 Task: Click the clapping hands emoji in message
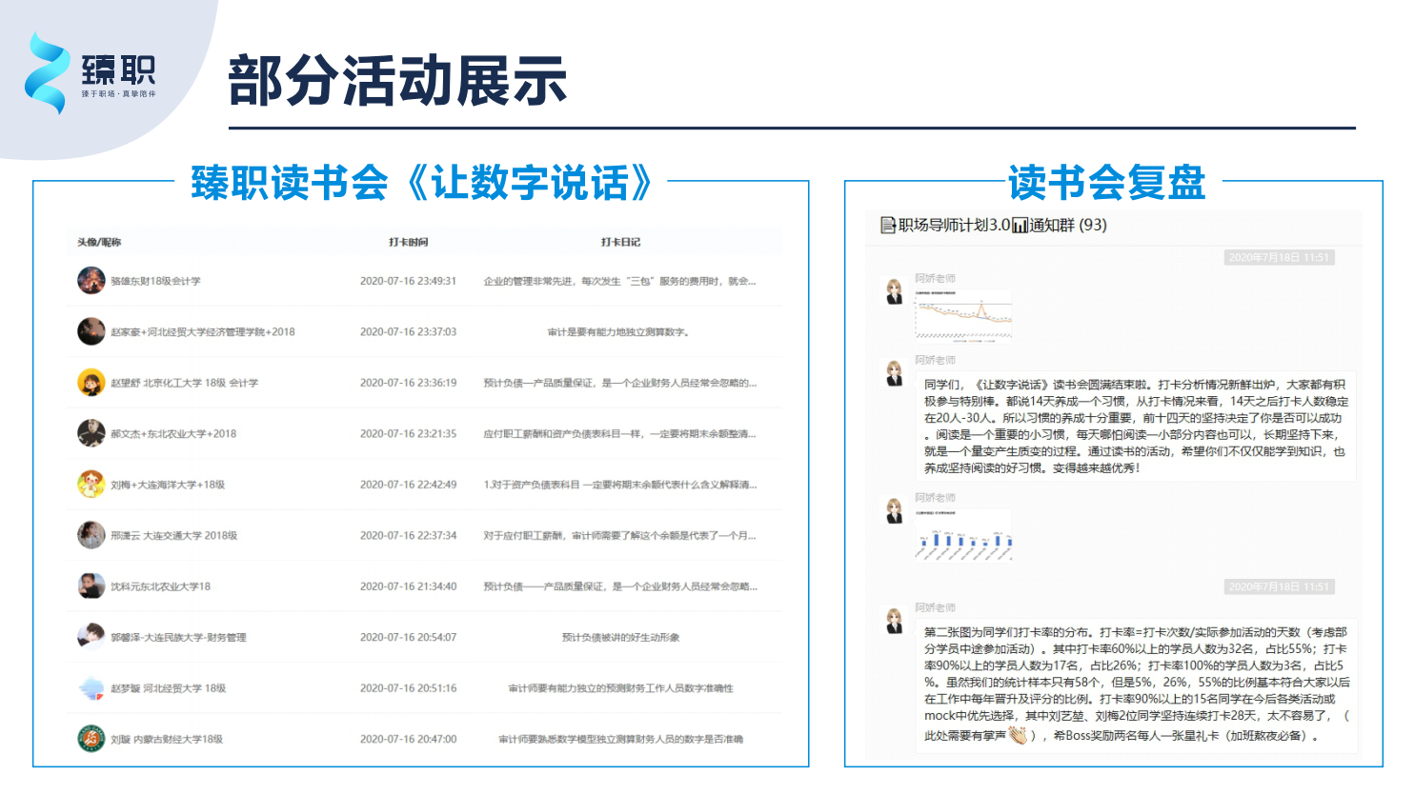[x=1018, y=735]
